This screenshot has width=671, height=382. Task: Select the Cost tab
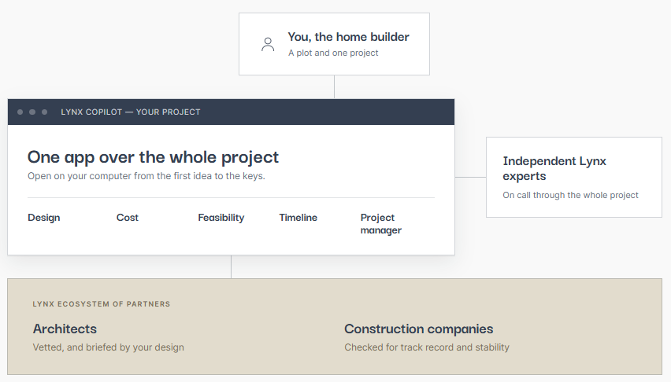(128, 218)
